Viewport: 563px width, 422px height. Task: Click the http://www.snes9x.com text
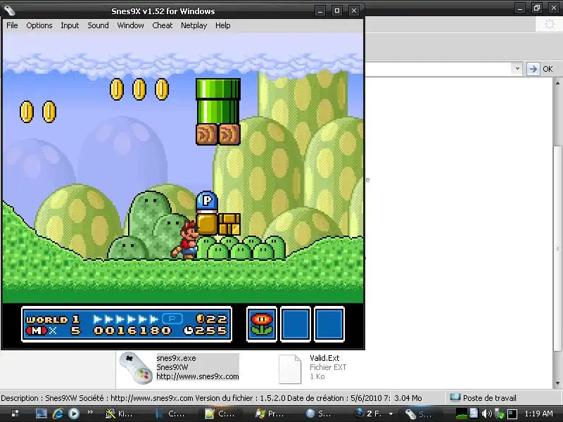click(198, 376)
